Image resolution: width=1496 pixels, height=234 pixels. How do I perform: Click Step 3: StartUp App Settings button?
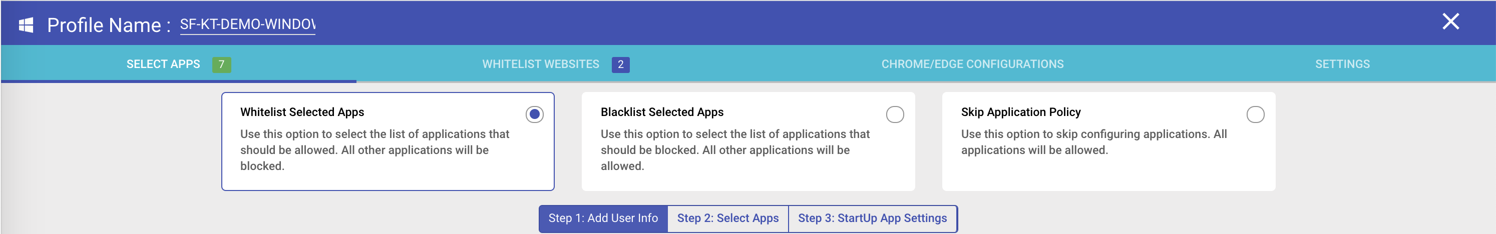(x=872, y=218)
